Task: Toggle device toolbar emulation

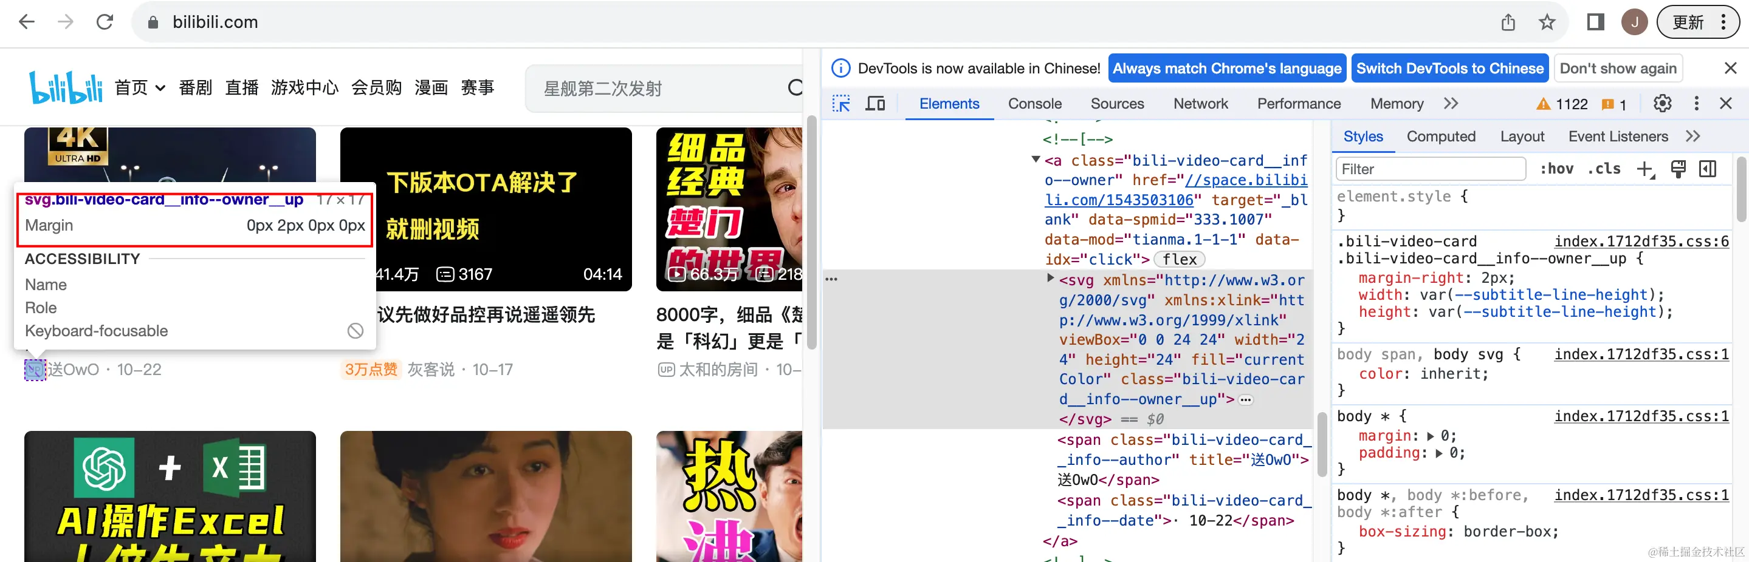Action: [875, 104]
